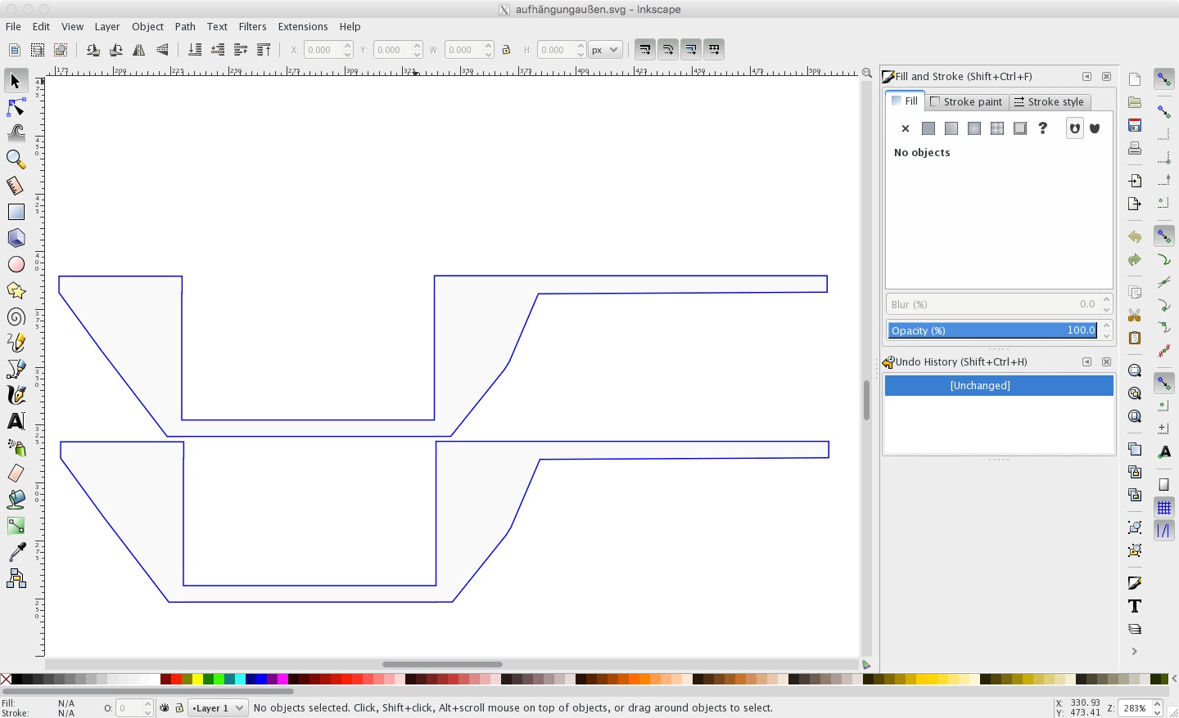
Task: Click Rotate 90 degrees counter-clockwise icon
Action: 93,50
